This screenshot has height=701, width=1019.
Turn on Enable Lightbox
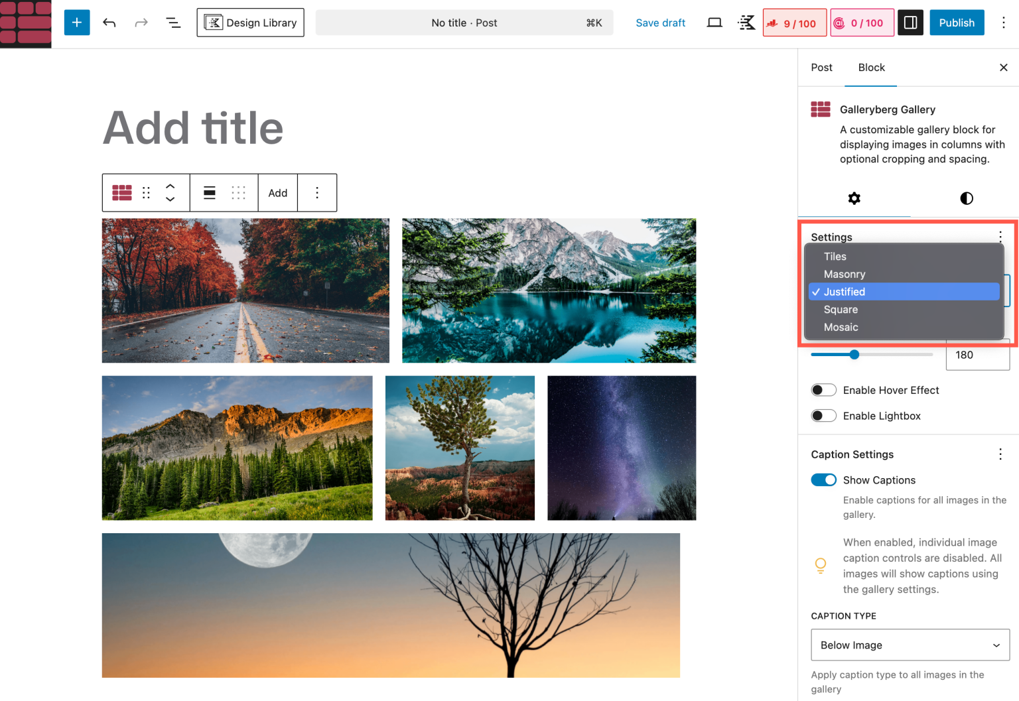point(823,416)
